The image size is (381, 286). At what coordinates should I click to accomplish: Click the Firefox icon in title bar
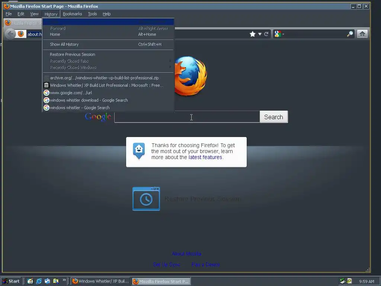coord(7,6)
